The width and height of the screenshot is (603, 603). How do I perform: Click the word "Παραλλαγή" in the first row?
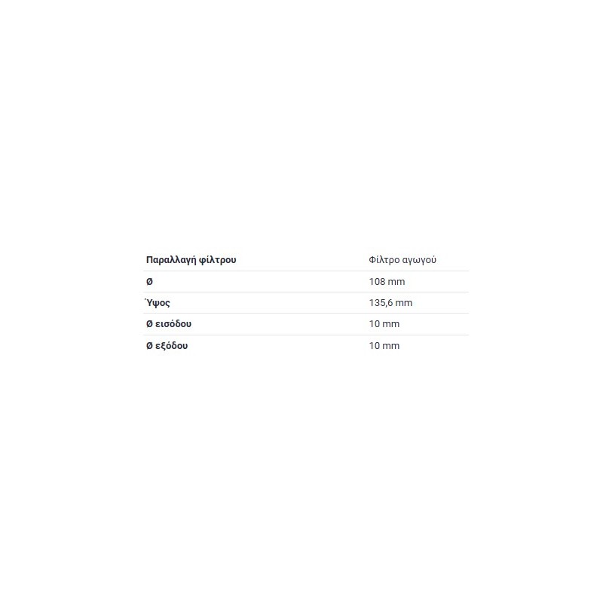tap(172, 260)
